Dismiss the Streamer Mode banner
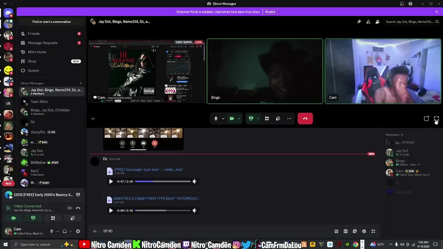The height and width of the screenshot is (249, 443). (437, 12)
